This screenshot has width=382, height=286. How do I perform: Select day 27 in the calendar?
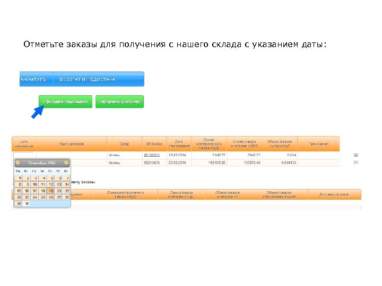pyautogui.click(x=58, y=197)
